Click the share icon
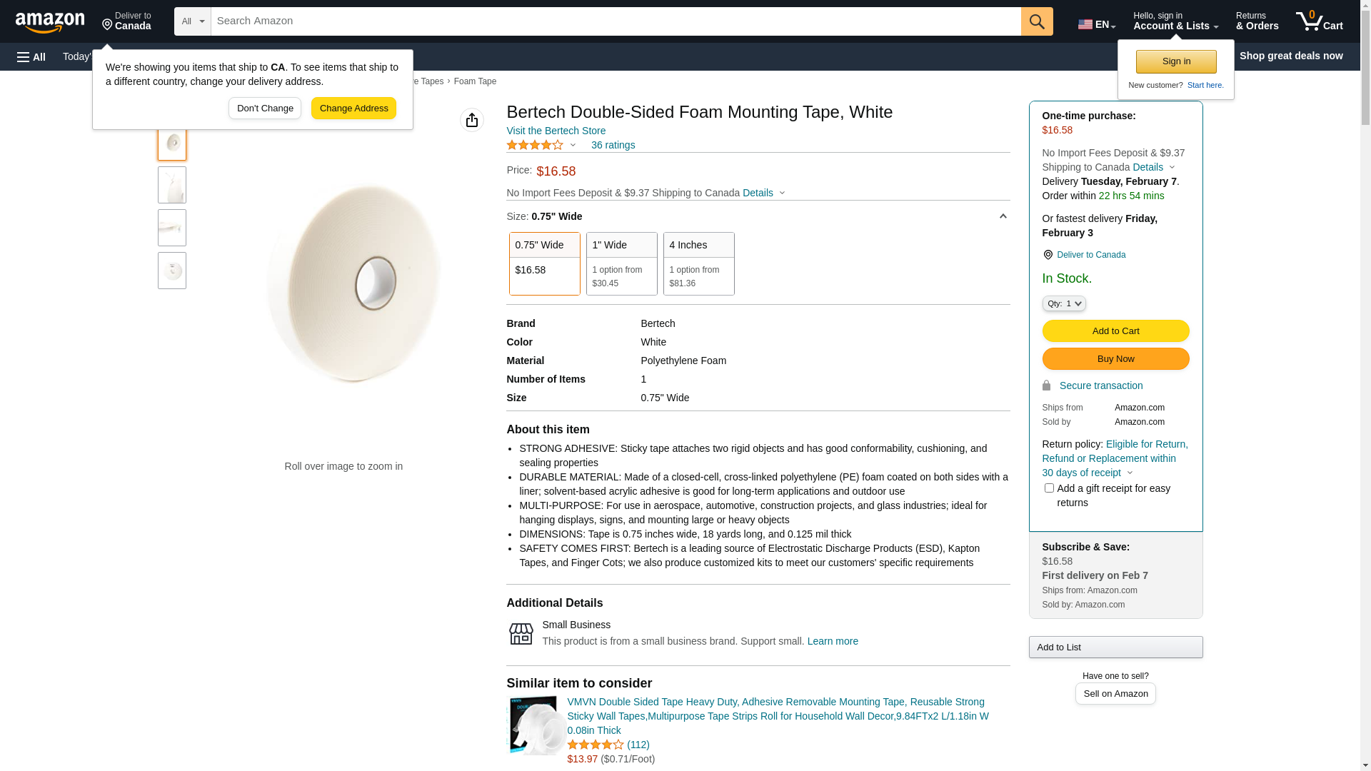The image size is (1371, 771). [472, 120]
